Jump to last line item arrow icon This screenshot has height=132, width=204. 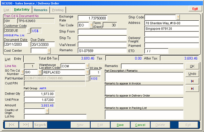(x=192, y=88)
